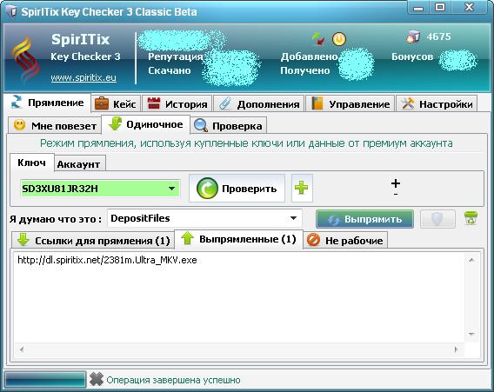
Task: Open the Дополнения tab
Action: [259, 103]
